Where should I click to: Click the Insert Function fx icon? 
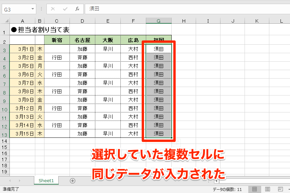77,9
